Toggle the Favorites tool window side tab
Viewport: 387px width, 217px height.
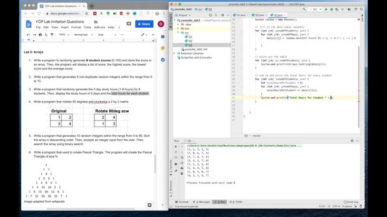click(x=171, y=168)
